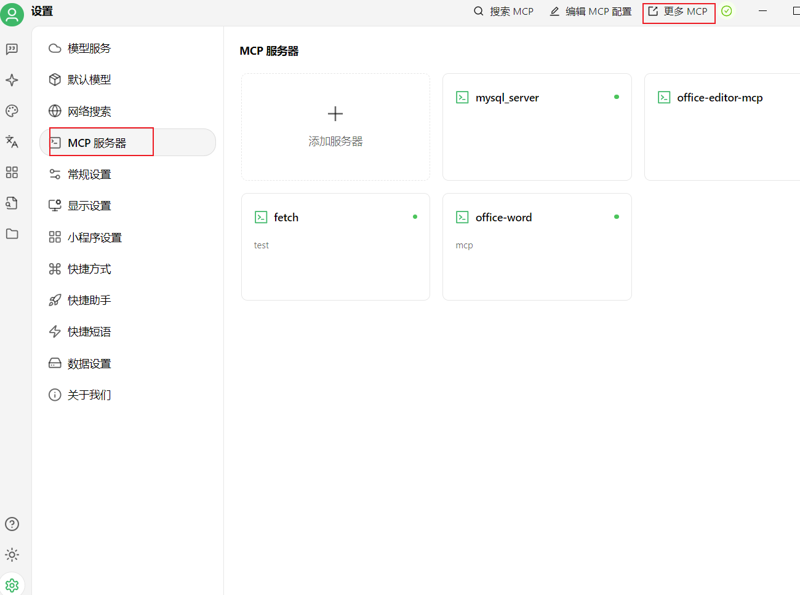This screenshot has width=800, height=595.
Task: Click the help question mark icon
Action: pyautogui.click(x=12, y=524)
